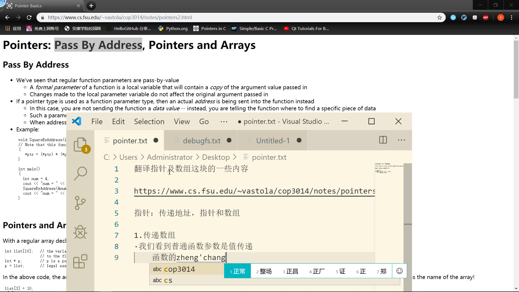This screenshot has width=519, height=292.
Task: Click line number 5 in the editor gutter
Action: tap(116, 213)
